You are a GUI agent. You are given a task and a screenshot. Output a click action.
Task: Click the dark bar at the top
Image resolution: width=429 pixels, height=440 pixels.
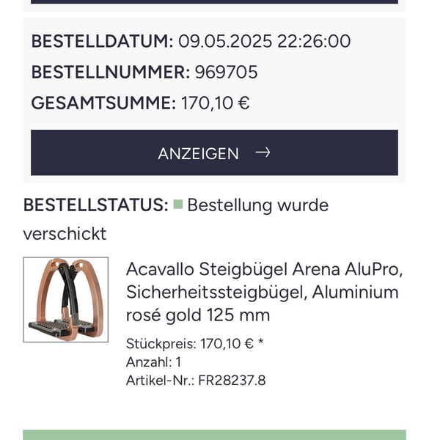pos(214,1)
